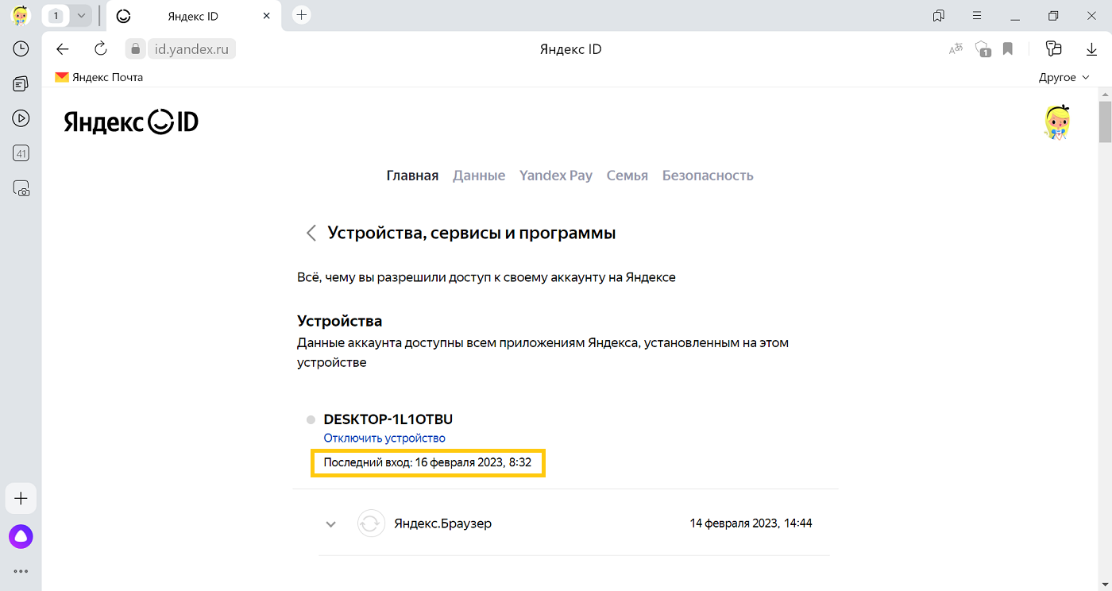The height and width of the screenshot is (591, 1112).
Task: Close the Яндекс ID tab
Action: pos(267,16)
